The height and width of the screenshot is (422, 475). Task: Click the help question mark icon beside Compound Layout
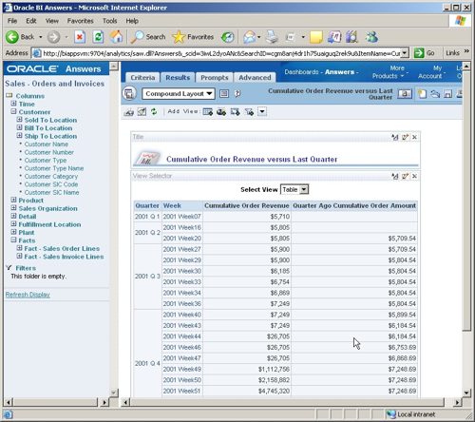pos(237,93)
